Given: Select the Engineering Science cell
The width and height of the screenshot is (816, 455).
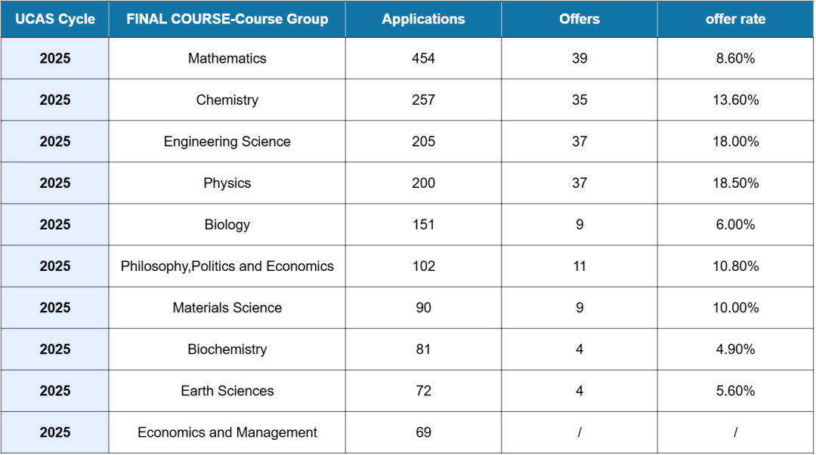Looking at the screenshot, I should tap(227, 141).
